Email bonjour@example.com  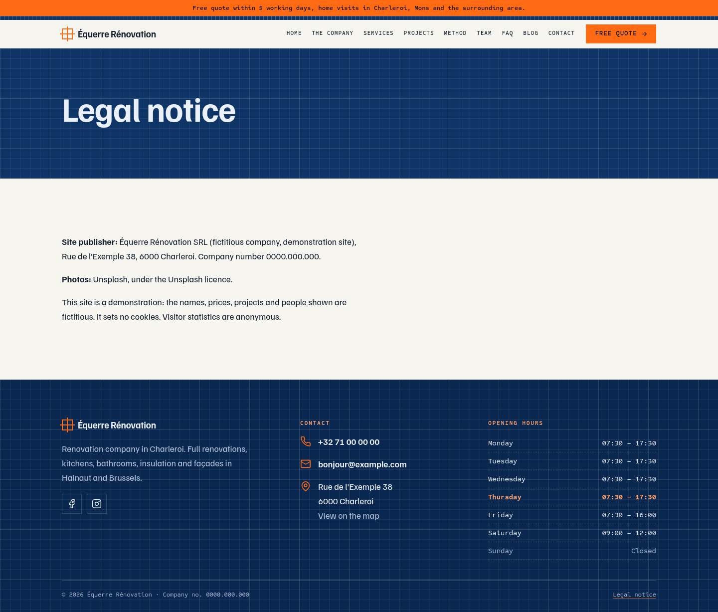click(x=362, y=464)
